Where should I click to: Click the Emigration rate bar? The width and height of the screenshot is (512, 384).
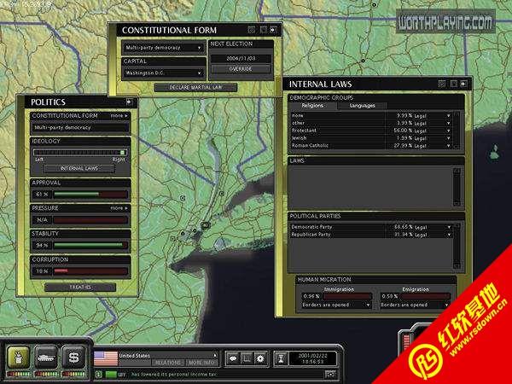pyautogui.click(x=426, y=296)
